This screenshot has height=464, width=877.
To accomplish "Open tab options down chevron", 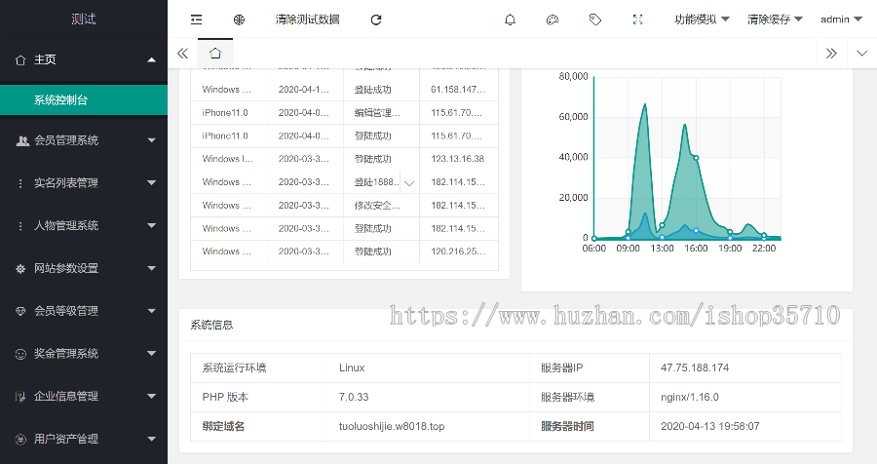I will tap(862, 54).
